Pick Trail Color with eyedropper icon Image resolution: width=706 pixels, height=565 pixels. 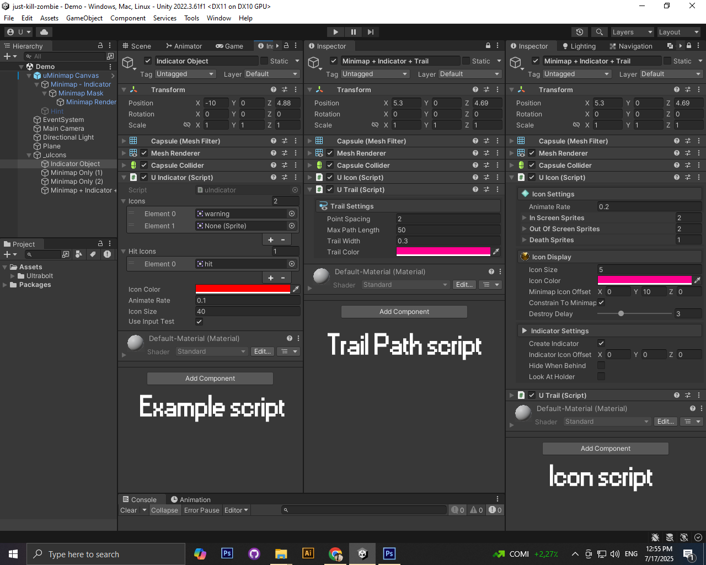[x=496, y=252]
